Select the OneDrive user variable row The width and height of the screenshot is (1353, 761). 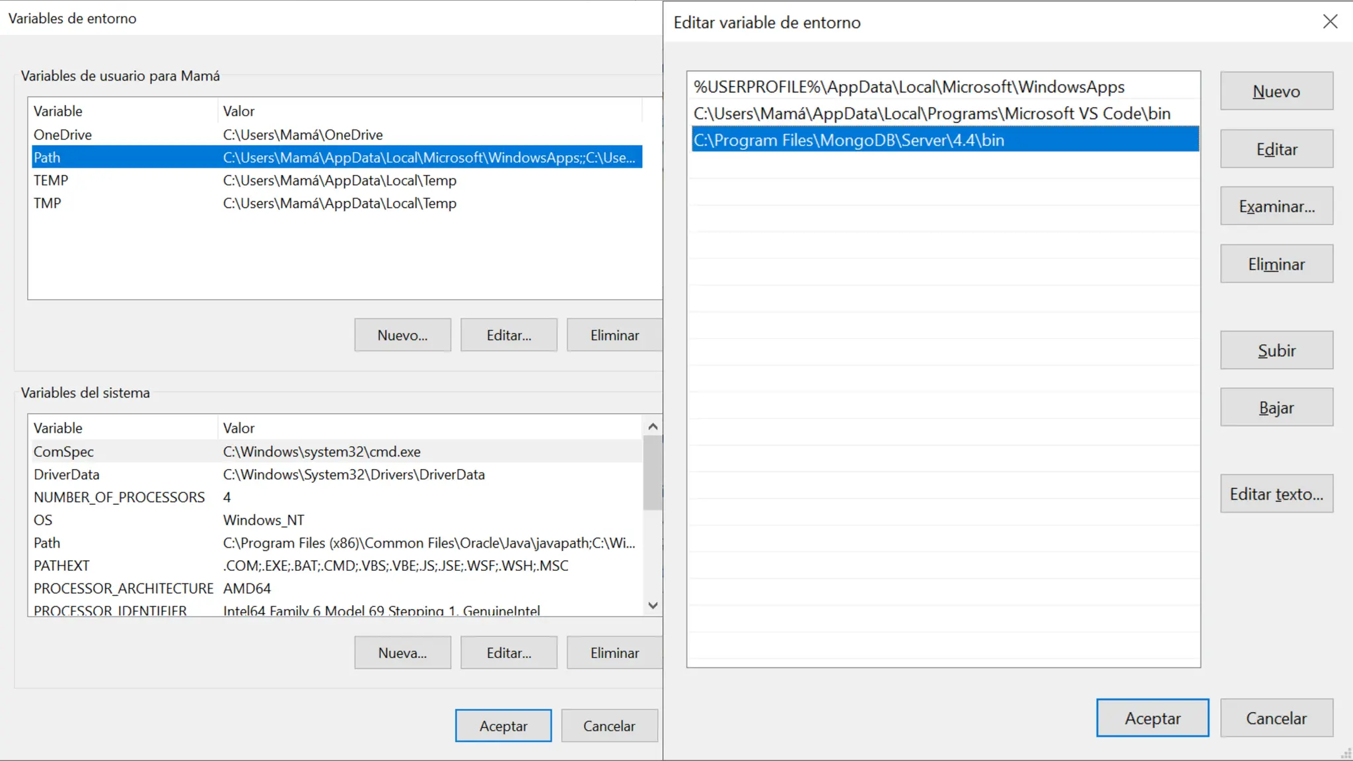pyautogui.click(x=337, y=135)
